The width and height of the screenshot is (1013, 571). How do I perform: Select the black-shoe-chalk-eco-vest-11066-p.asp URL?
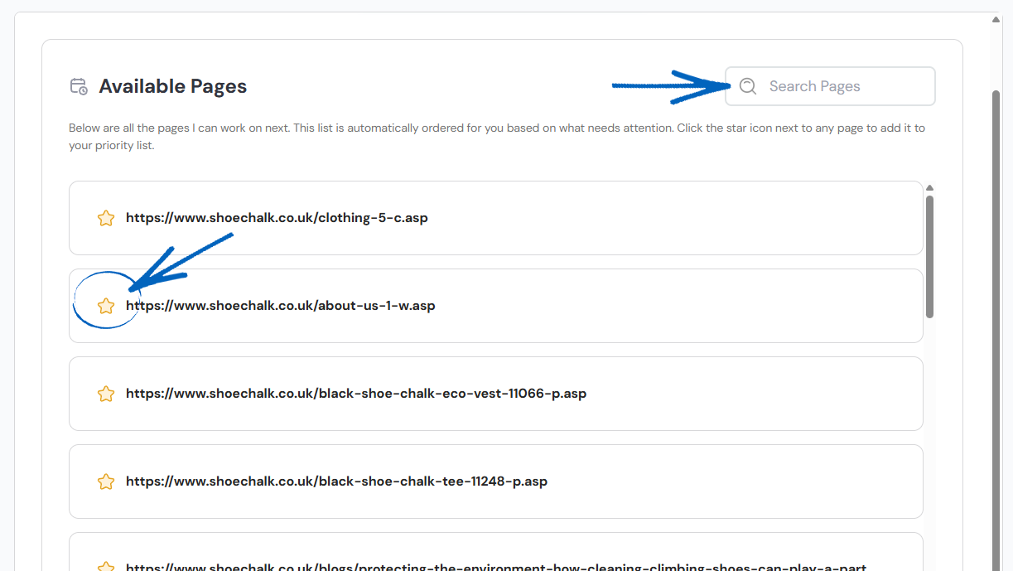(356, 394)
